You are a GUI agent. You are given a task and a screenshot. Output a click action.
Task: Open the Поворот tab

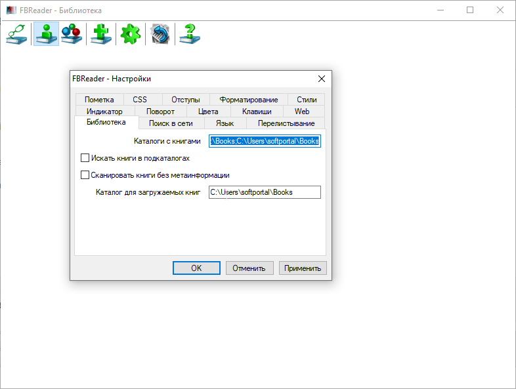click(161, 112)
